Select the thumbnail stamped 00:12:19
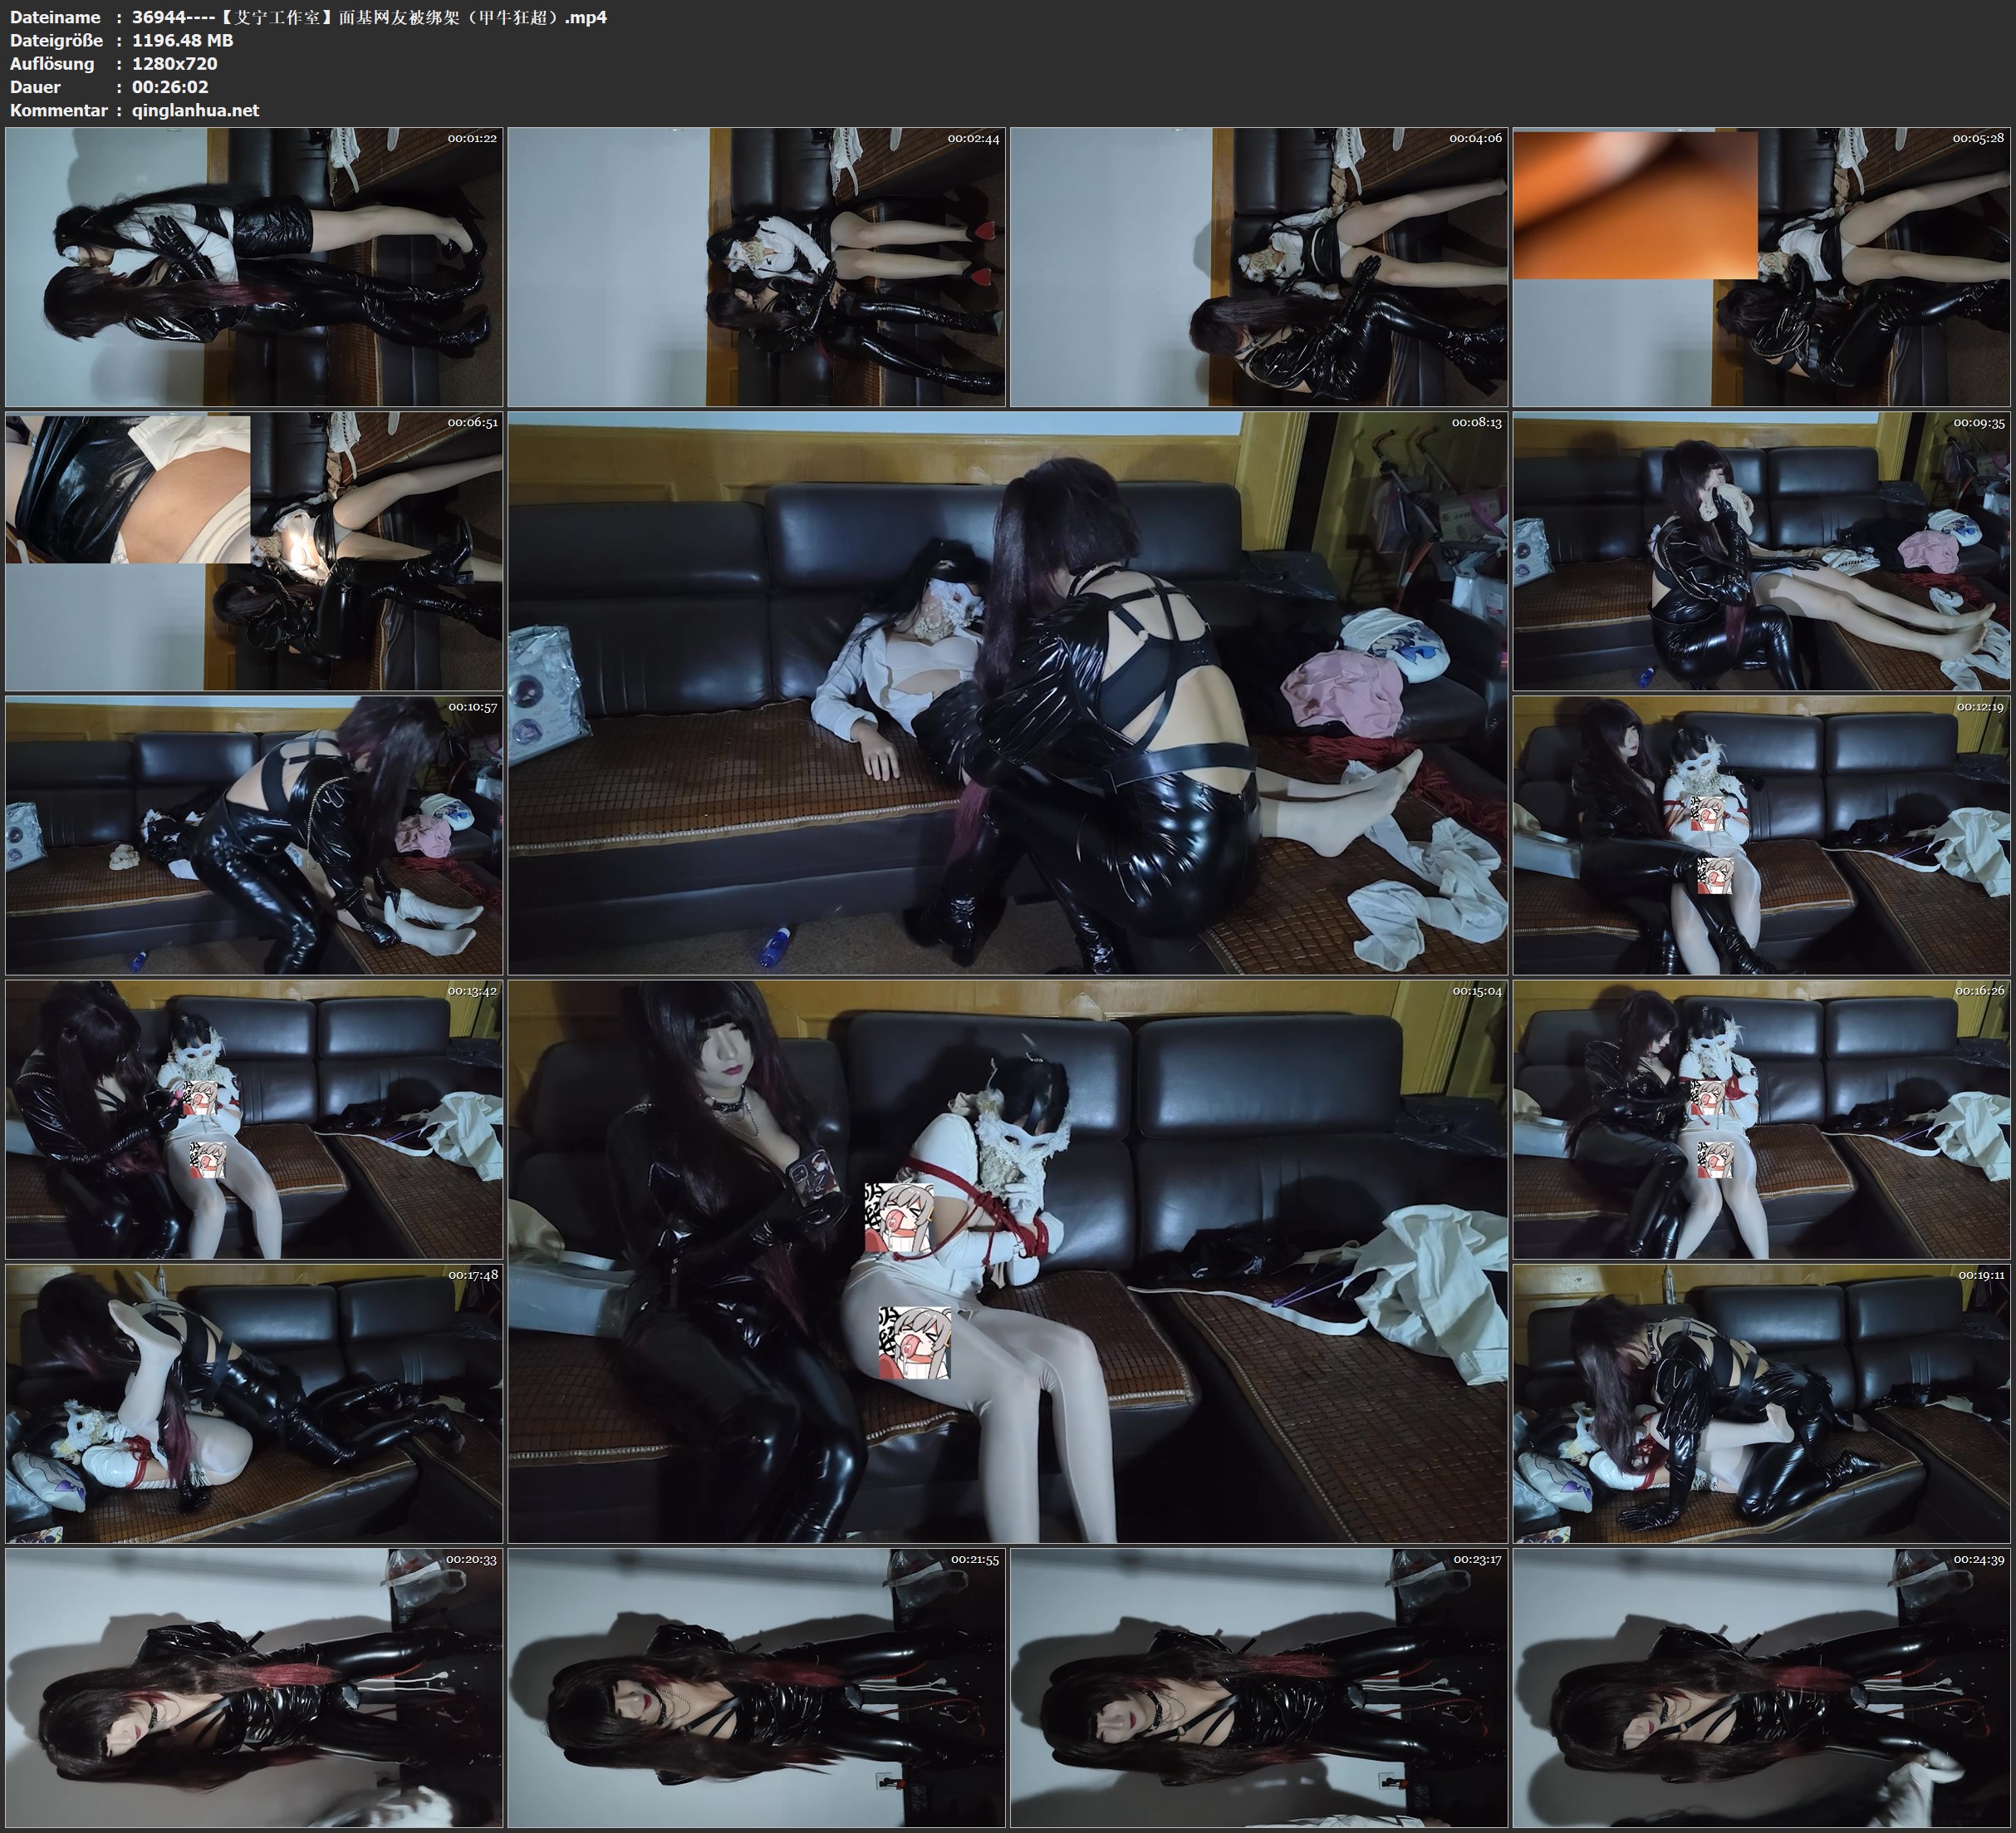Viewport: 2016px width, 1833px height. (1761, 835)
